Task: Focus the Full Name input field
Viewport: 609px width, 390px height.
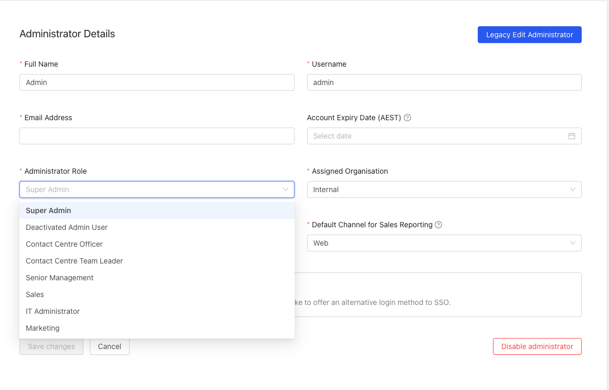Action: (x=156, y=82)
